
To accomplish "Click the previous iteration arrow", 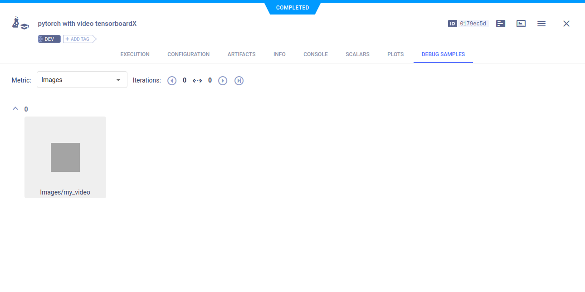I will click(x=172, y=80).
